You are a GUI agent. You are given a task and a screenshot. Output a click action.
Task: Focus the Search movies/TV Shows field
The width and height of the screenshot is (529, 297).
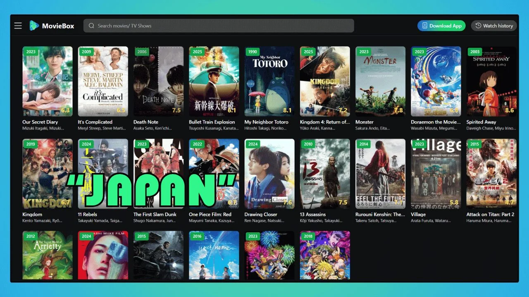coord(219,26)
